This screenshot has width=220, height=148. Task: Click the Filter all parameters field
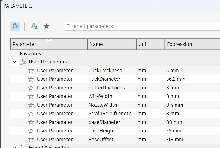point(142,26)
